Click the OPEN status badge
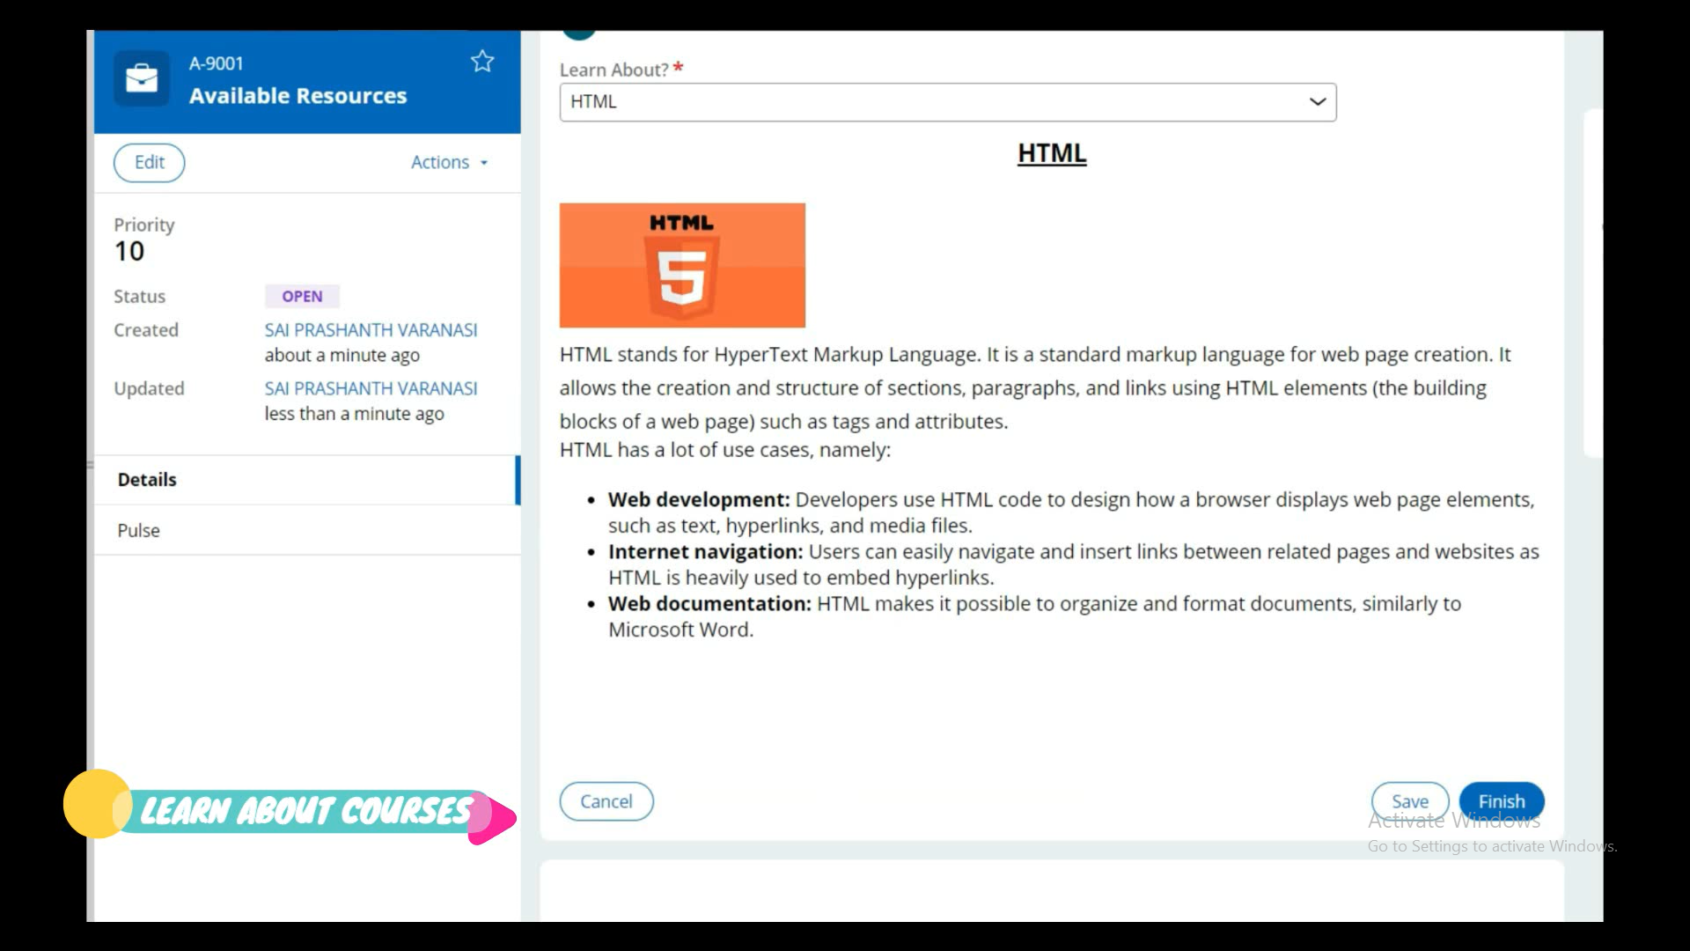Image resolution: width=1690 pixels, height=951 pixels. tap(302, 297)
